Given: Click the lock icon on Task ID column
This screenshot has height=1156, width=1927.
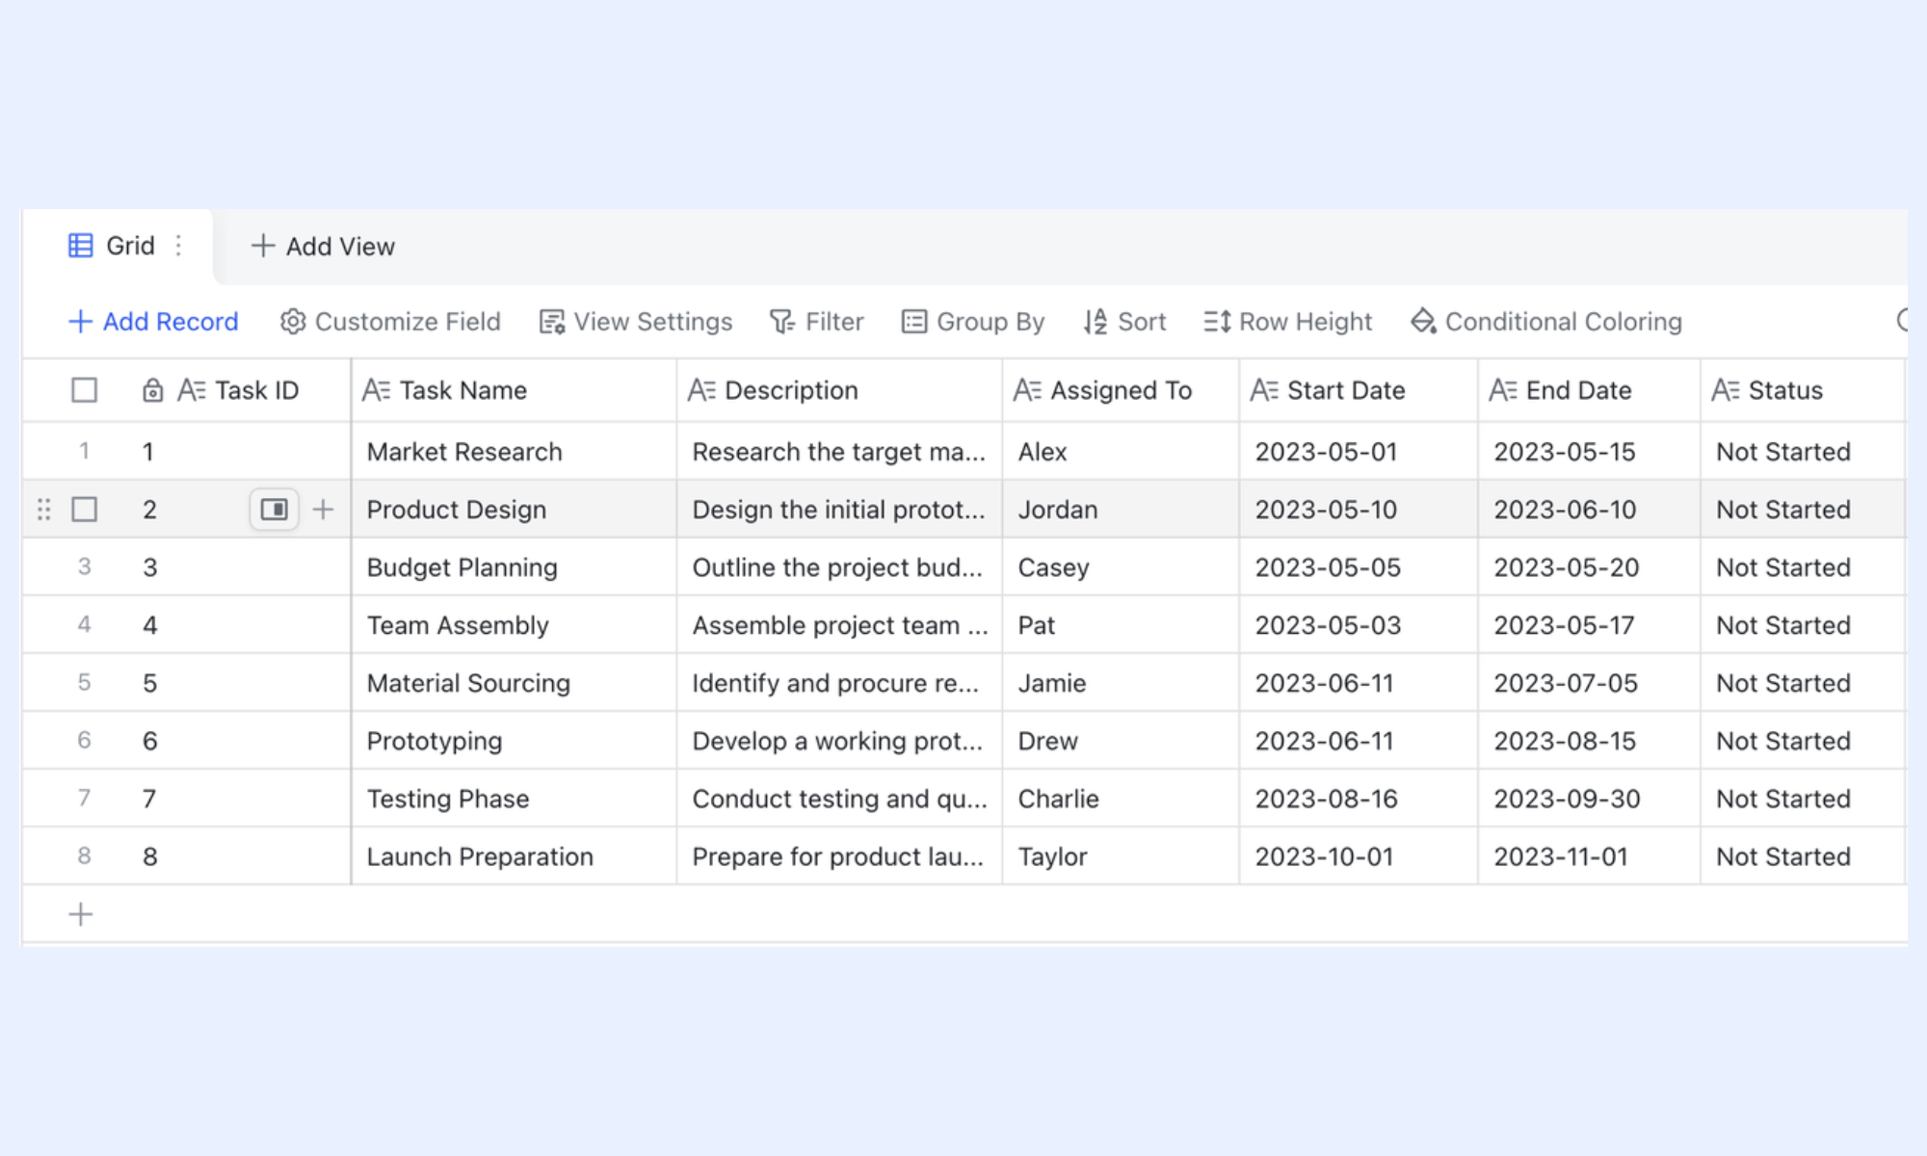Looking at the screenshot, I should point(152,390).
